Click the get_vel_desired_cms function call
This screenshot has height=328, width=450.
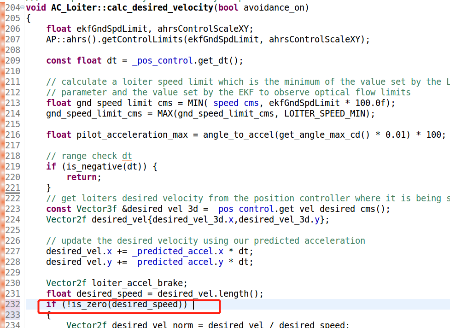tap(327, 209)
